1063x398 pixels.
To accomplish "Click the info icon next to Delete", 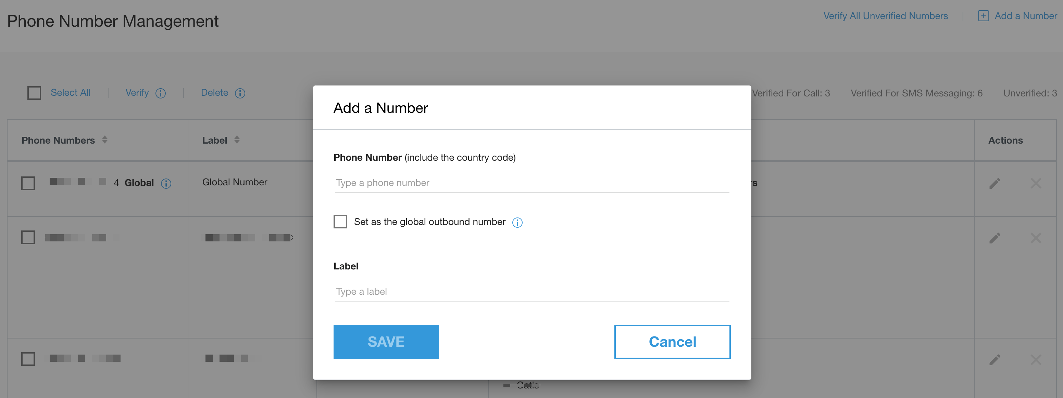I will pyautogui.click(x=240, y=93).
